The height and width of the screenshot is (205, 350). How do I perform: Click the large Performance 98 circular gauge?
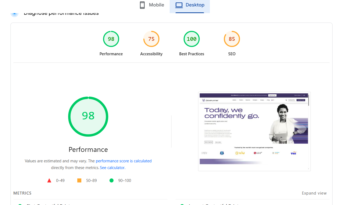88,116
